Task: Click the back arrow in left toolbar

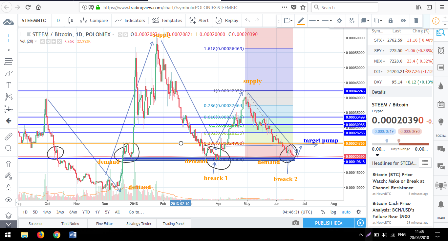Action: click(x=9, y=121)
